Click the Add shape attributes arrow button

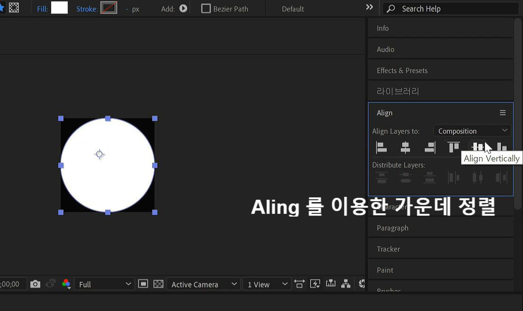[183, 8]
